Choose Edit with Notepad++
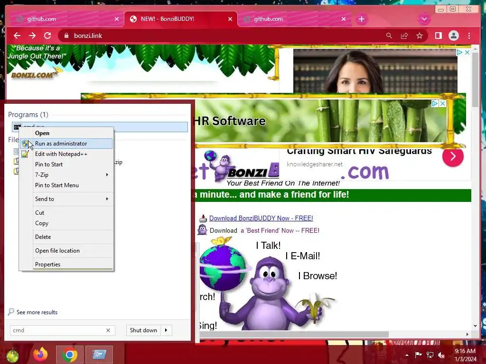This screenshot has height=364, width=486. pyautogui.click(x=66, y=154)
